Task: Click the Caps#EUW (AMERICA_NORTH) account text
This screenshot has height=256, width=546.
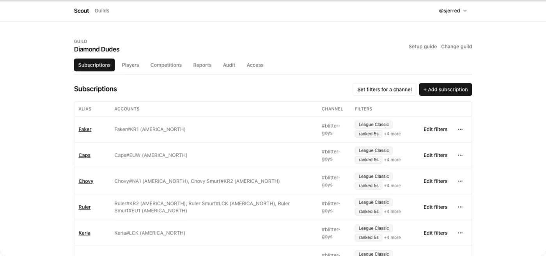Action: pos(151,155)
